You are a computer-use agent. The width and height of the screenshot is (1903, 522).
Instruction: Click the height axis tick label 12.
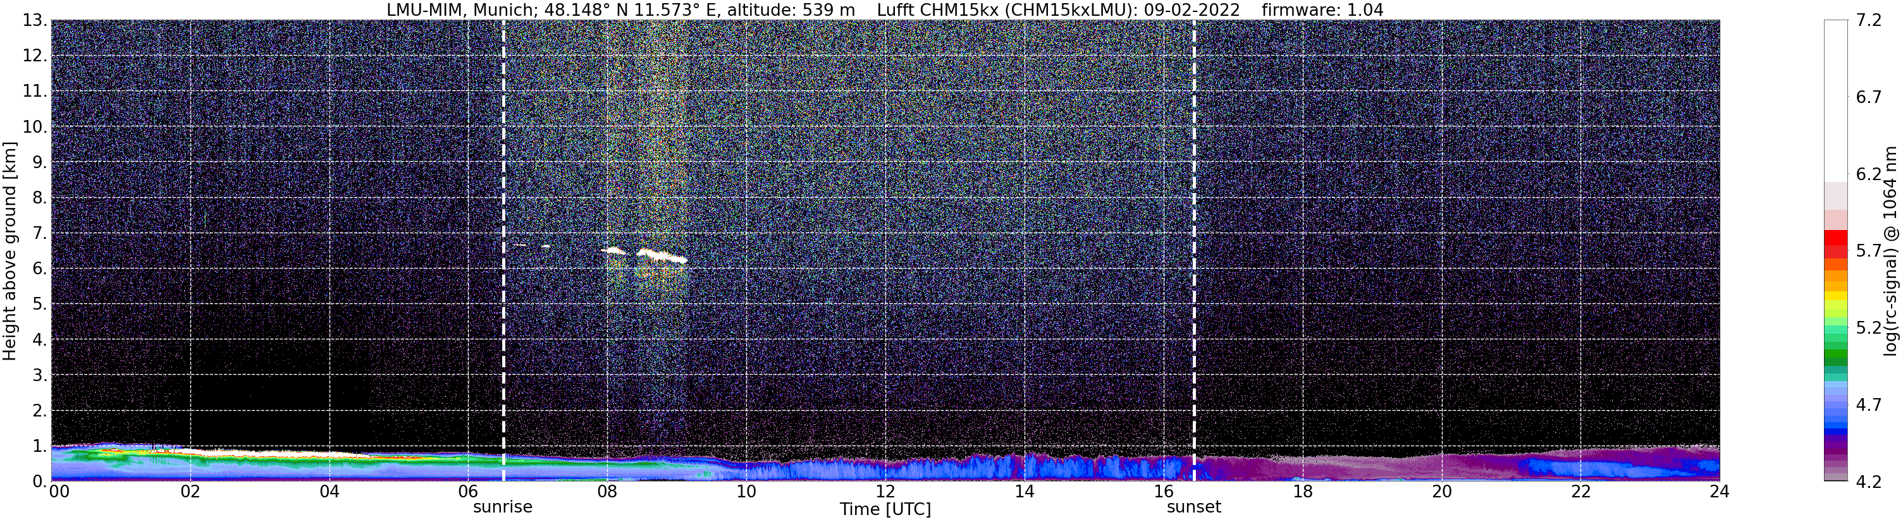pyautogui.click(x=35, y=56)
